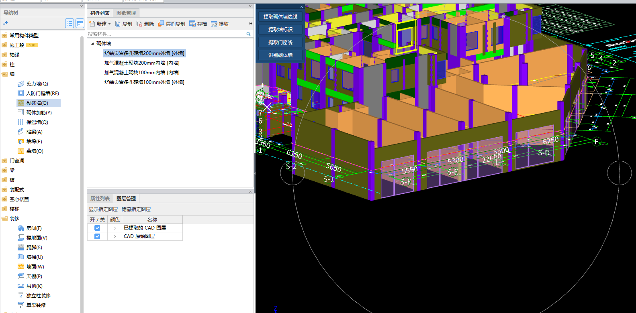This screenshot has height=313, width=636.
Task: Click the search magnifier icon in component search
Action: tap(249, 34)
